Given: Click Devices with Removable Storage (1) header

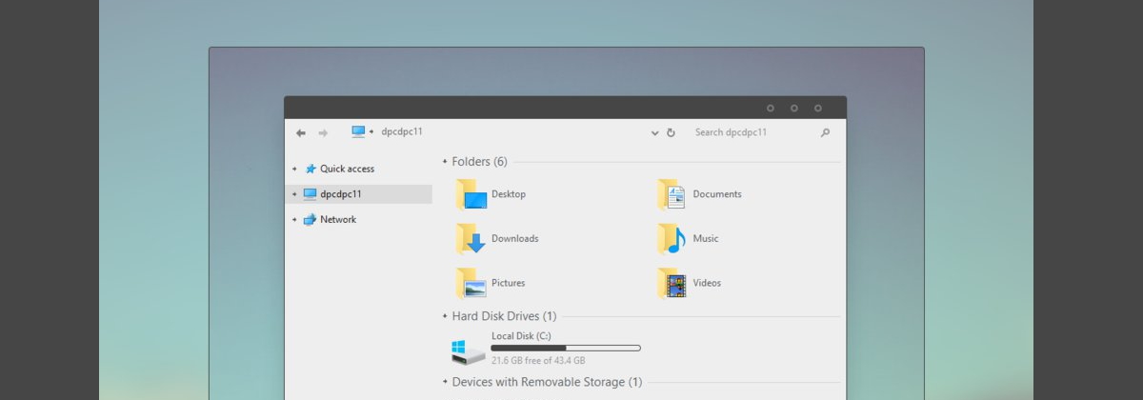Looking at the screenshot, I should coord(548,382).
